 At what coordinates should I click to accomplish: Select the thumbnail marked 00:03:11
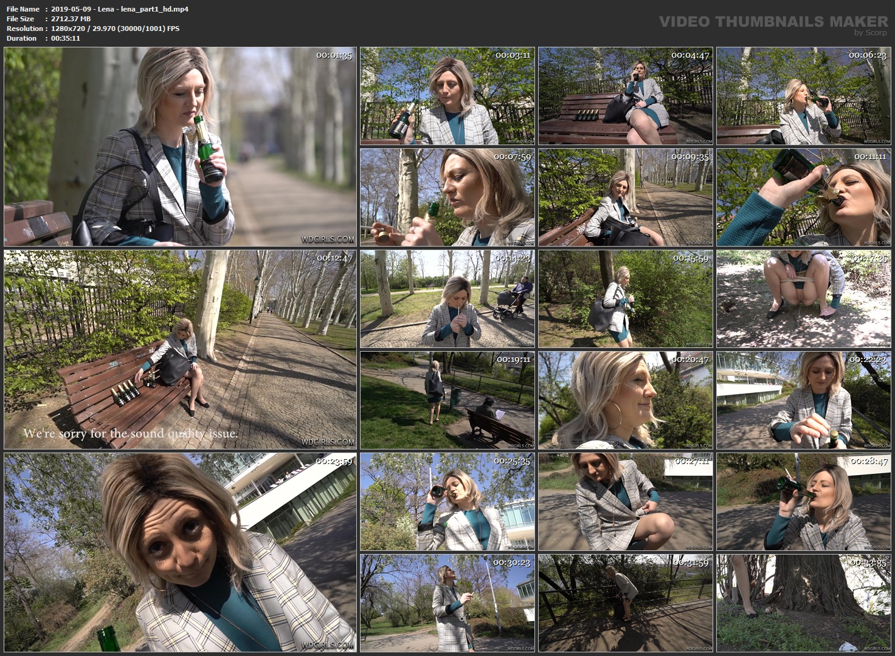pyautogui.click(x=447, y=96)
